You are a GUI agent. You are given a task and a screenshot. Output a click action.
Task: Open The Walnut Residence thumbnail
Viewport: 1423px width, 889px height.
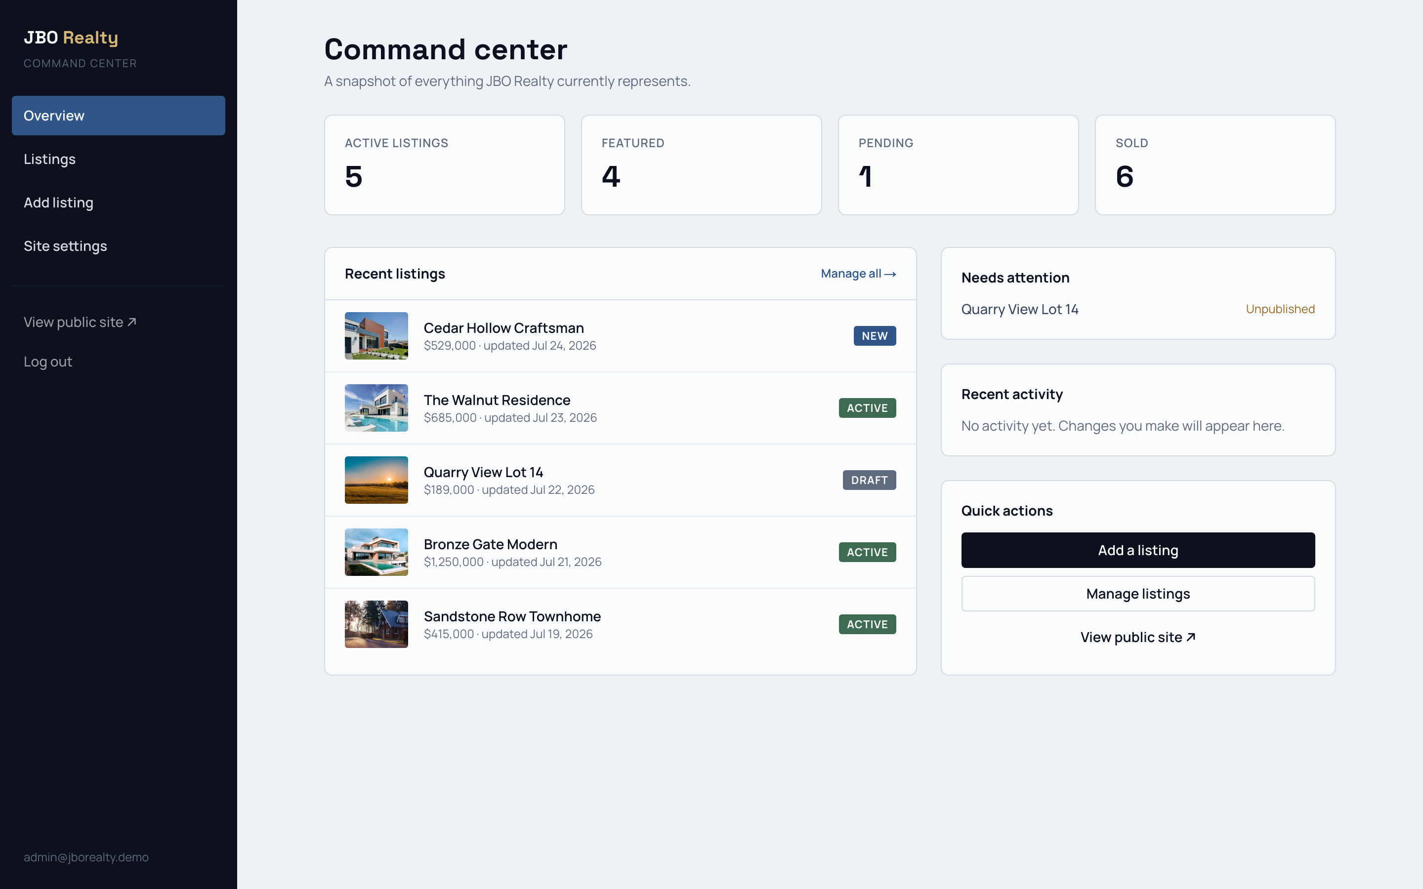point(377,408)
